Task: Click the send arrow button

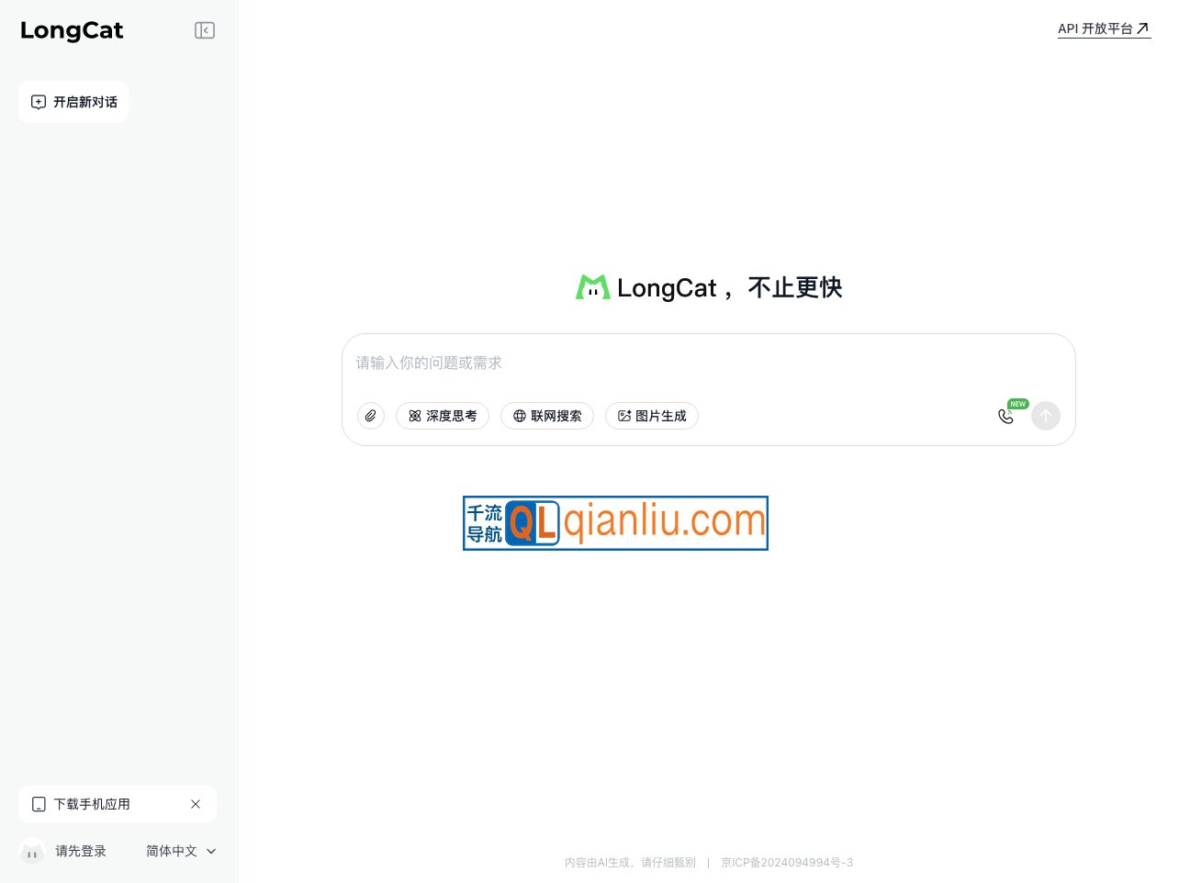Action: [x=1045, y=416]
